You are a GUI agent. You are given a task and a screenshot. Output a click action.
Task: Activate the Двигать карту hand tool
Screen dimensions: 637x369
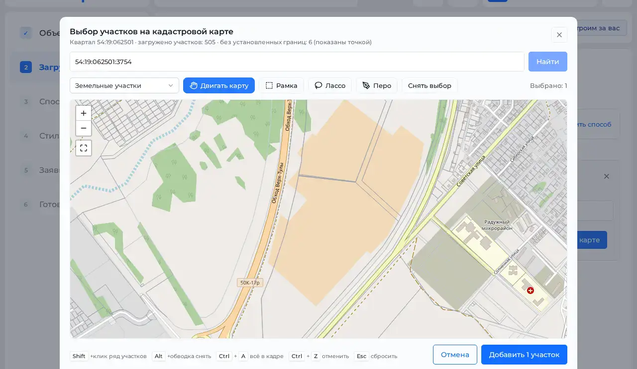coord(219,85)
